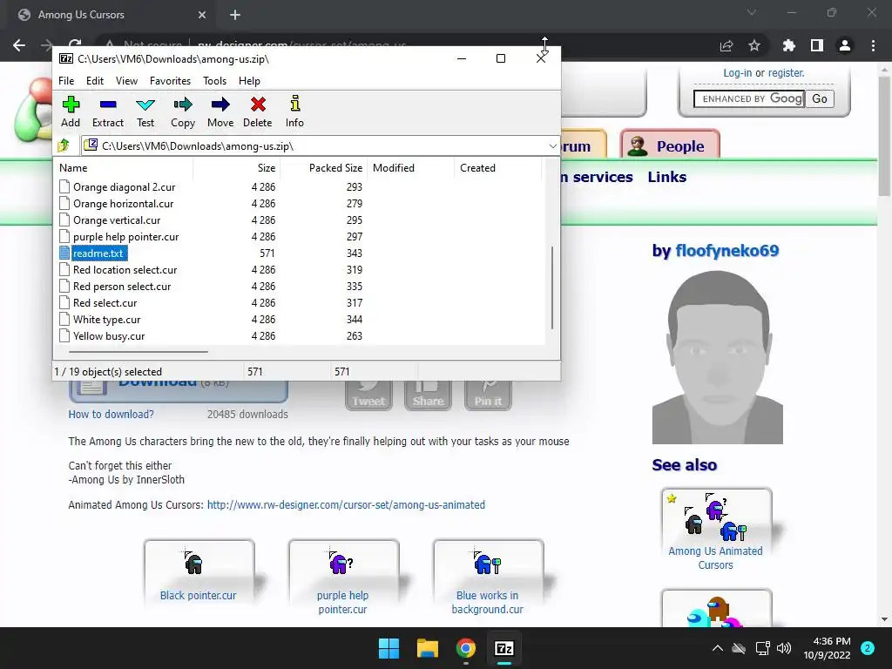Select Red location select.cur file

click(125, 270)
